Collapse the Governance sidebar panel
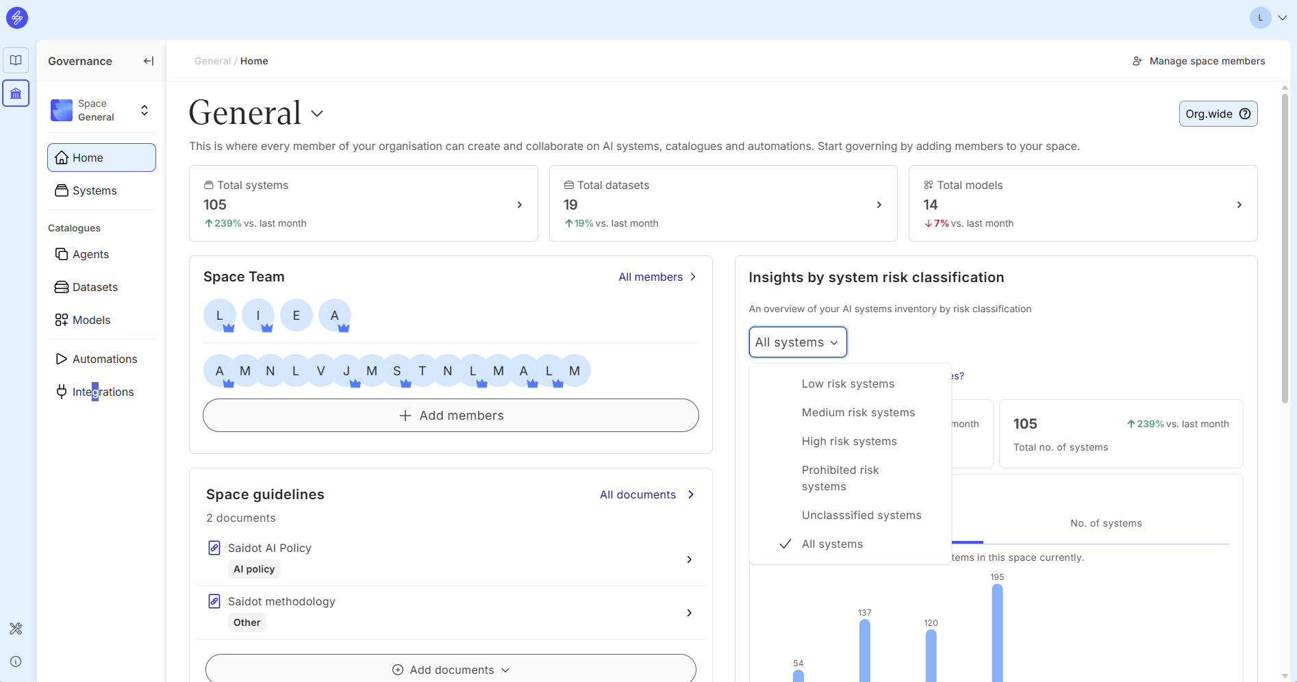The height and width of the screenshot is (682, 1297). [x=148, y=61]
